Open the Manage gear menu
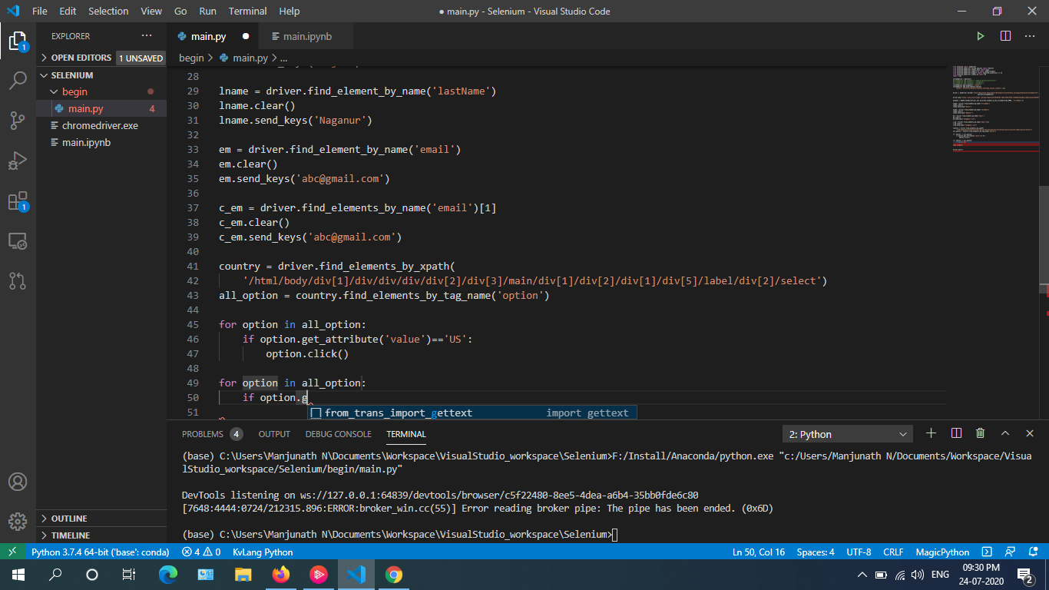Image resolution: width=1049 pixels, height=590 pixels. [x=18, y=522]
